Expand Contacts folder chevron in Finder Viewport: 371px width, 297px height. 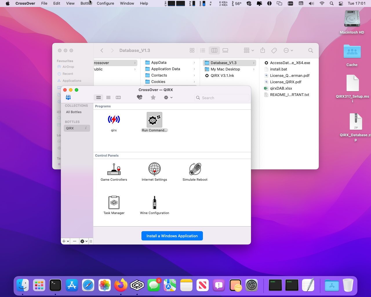[194, 75]
